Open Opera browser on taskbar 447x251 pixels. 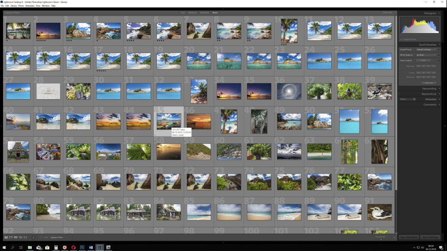pos(73,247)
